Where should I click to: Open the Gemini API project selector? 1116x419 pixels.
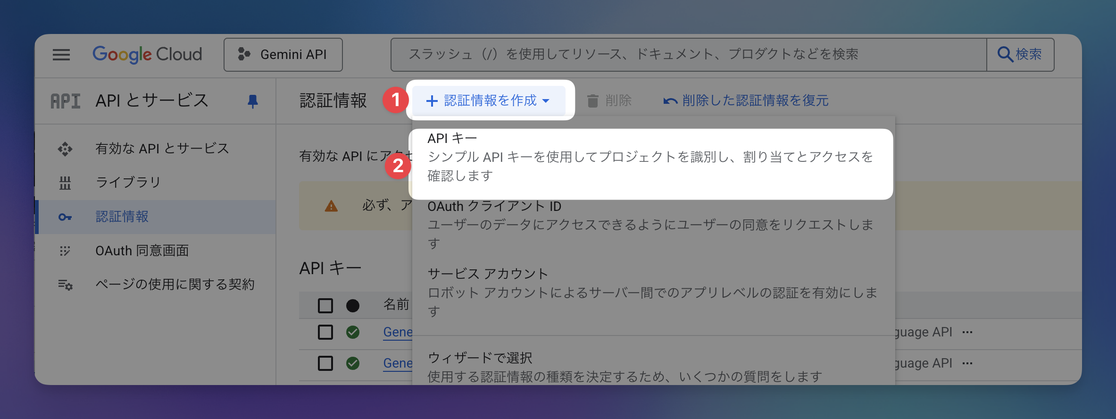pyautogui.click(x=283, y=55)
